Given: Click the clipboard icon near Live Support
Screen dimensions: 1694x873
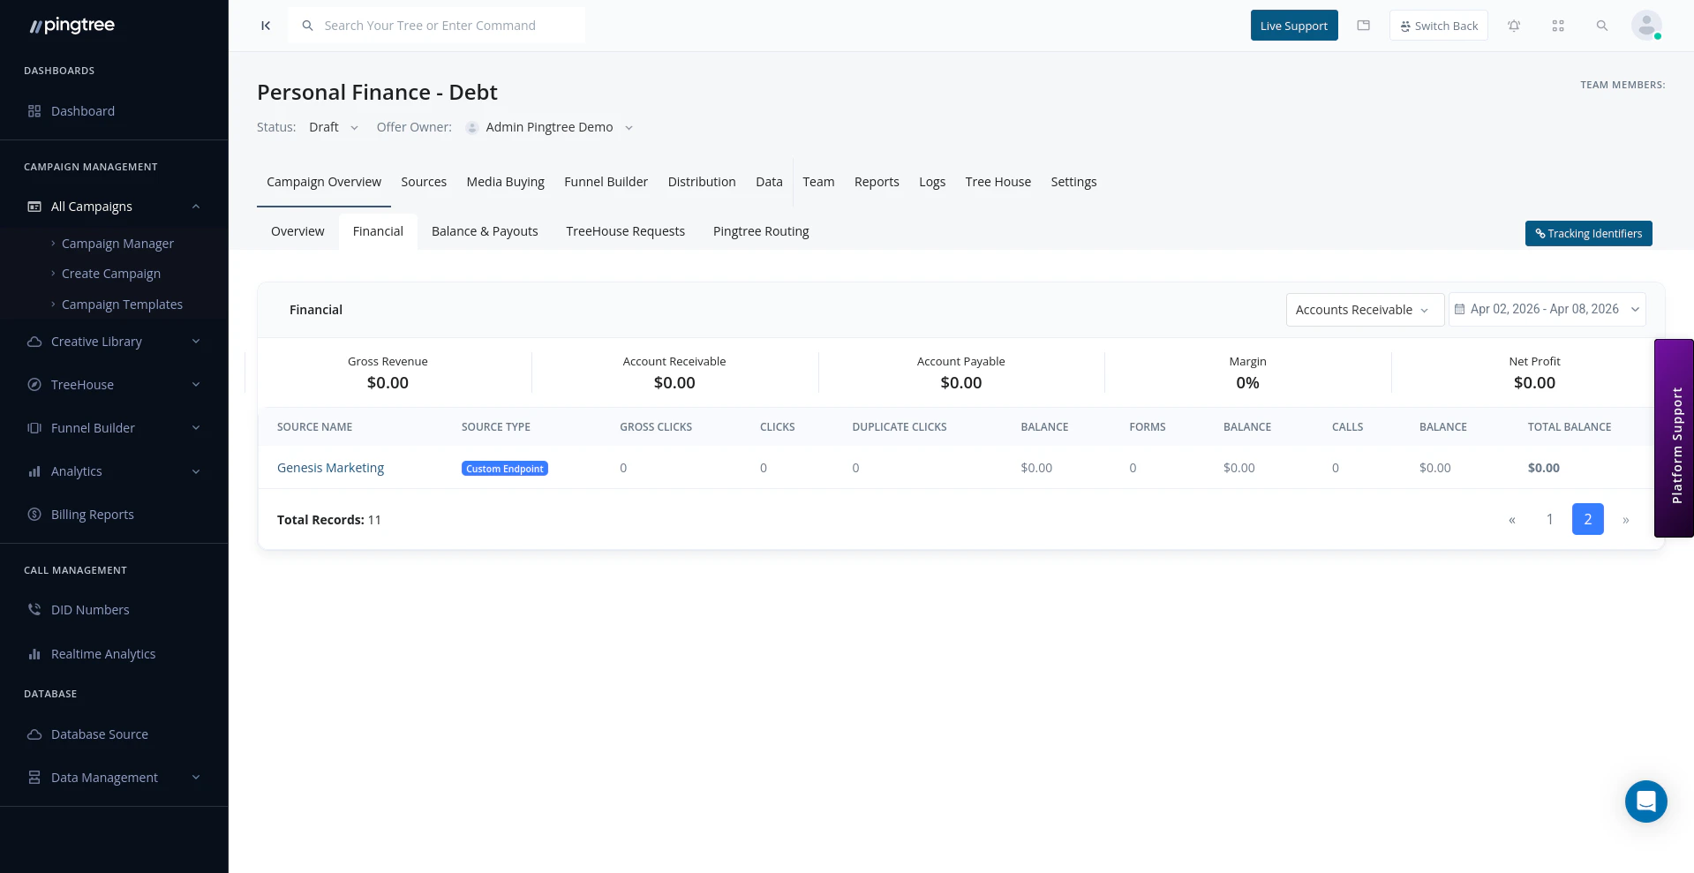Looking at the screenshot, I should (1363, 26).
